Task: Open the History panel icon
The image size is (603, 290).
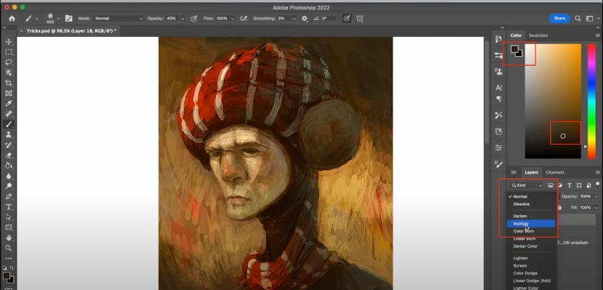Action: tap(498, 39)
